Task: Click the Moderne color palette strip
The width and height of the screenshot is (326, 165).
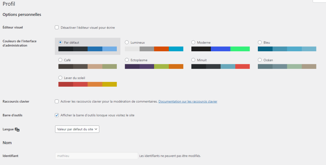Action: pos(220,49)
